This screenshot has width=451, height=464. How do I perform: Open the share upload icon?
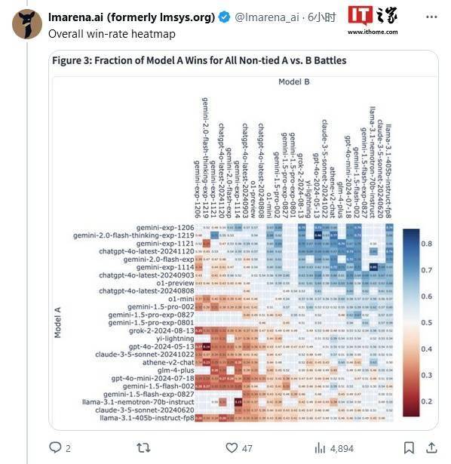coord(431,447)
